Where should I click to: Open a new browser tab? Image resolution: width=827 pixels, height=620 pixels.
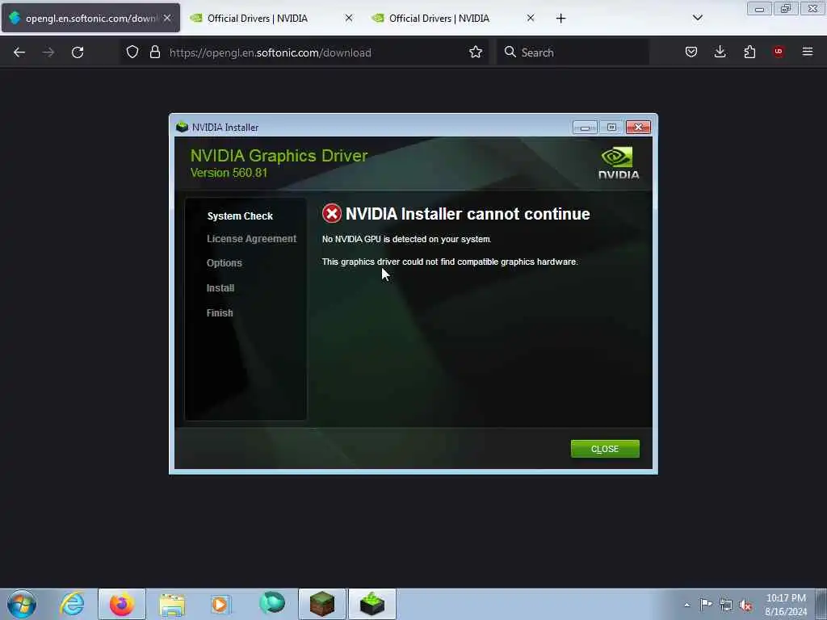coord(560,19)
